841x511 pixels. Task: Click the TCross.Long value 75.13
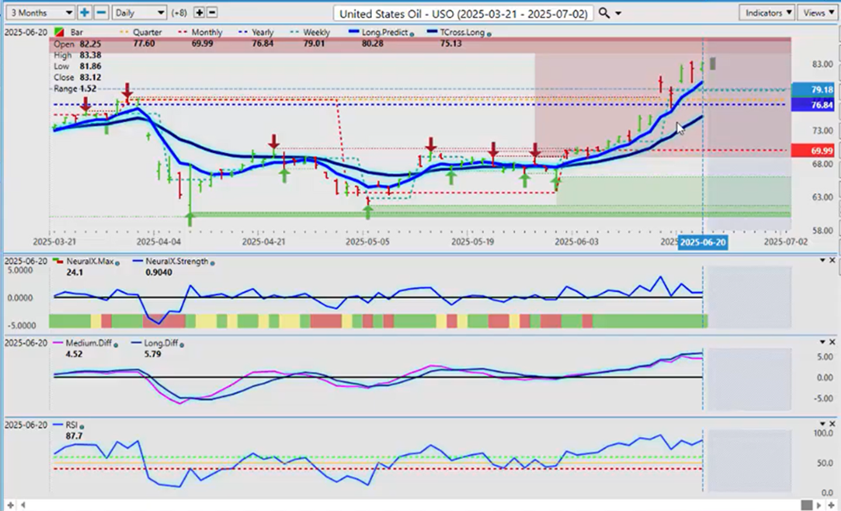pyautogui.click(x=450, y=43)
